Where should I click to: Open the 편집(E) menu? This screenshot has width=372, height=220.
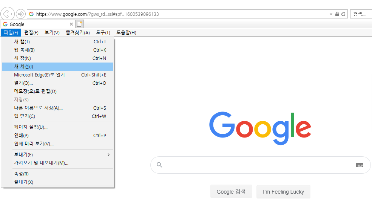31,33
